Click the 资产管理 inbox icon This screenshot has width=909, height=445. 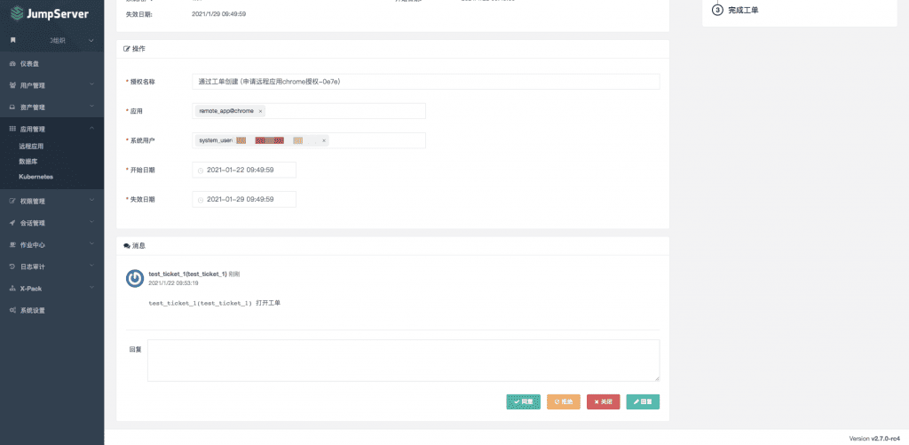click(x=12, y=107)
